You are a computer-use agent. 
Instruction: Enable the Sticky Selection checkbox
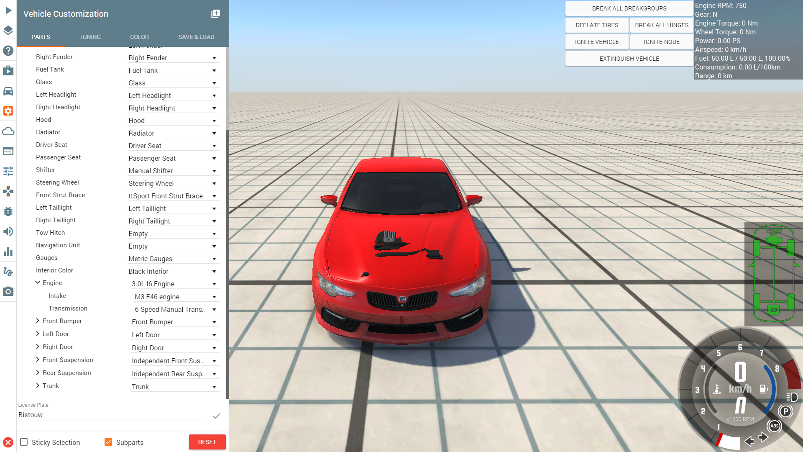(x=24, y=442)
